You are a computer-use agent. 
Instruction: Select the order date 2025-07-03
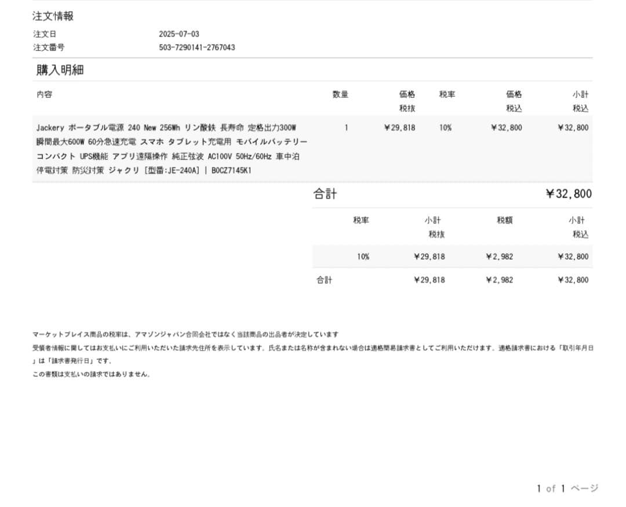pyautogui.click(x=179, y=34)
